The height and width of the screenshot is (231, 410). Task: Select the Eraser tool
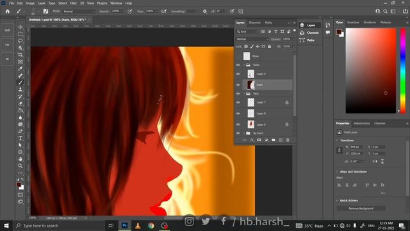[x=20, y=103]
